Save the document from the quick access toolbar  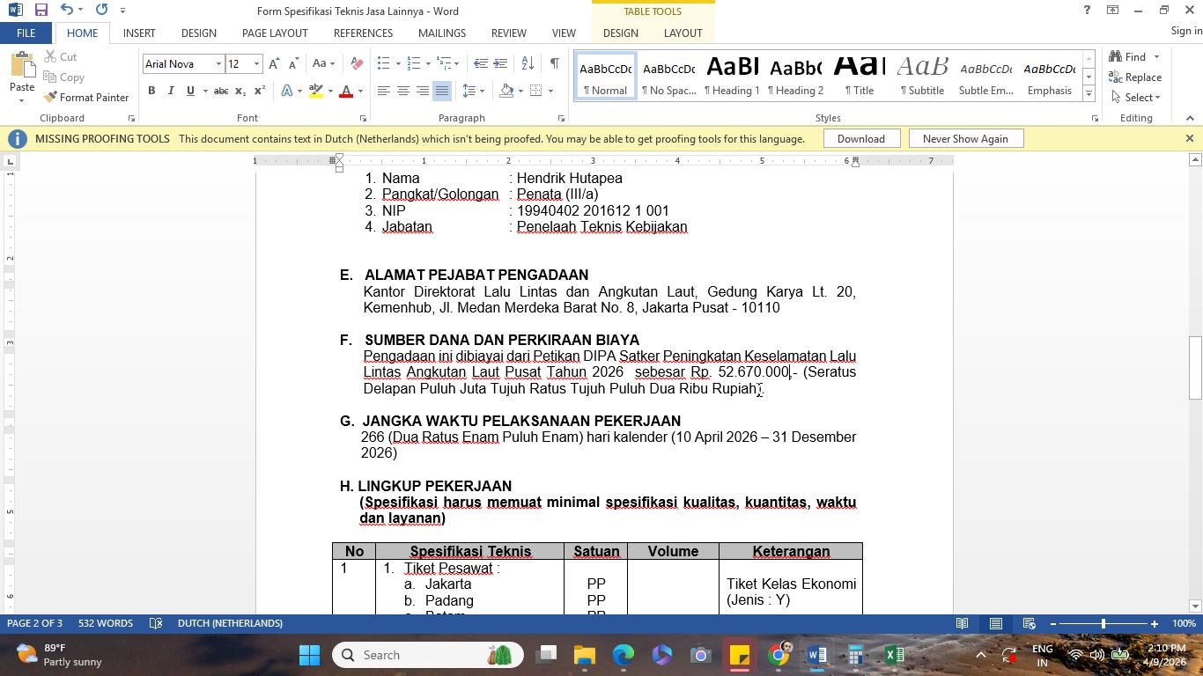[x=41, y=10]
